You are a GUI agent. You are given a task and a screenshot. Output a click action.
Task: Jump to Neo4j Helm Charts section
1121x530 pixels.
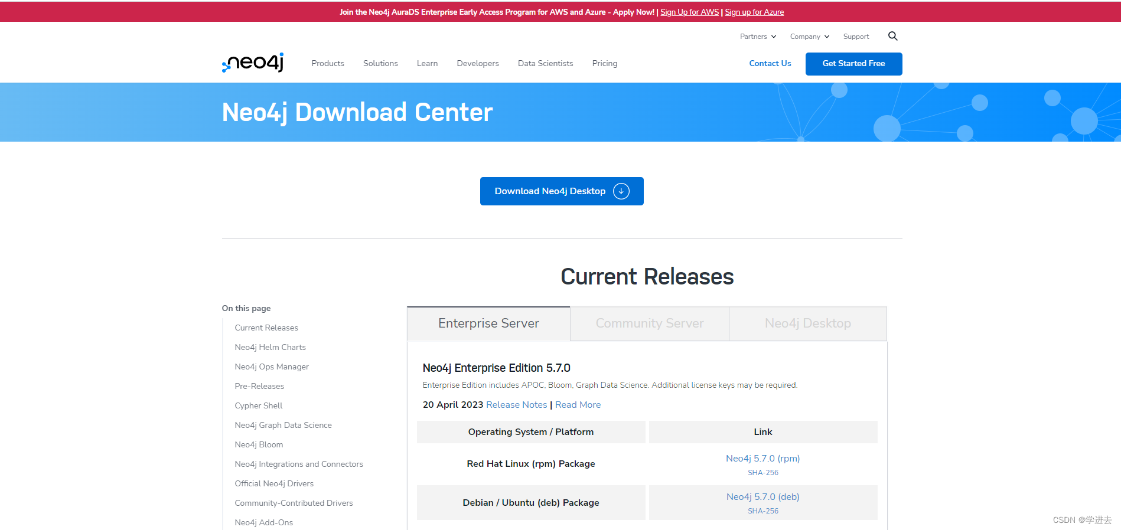click(x=270, y=347)
